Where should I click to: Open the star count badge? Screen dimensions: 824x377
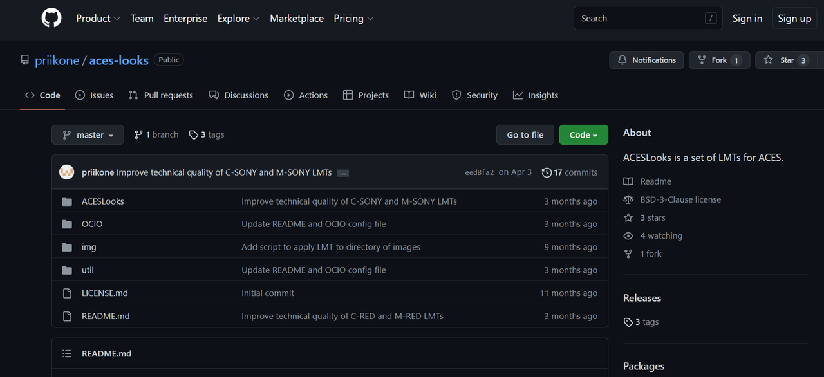(803, 60)
